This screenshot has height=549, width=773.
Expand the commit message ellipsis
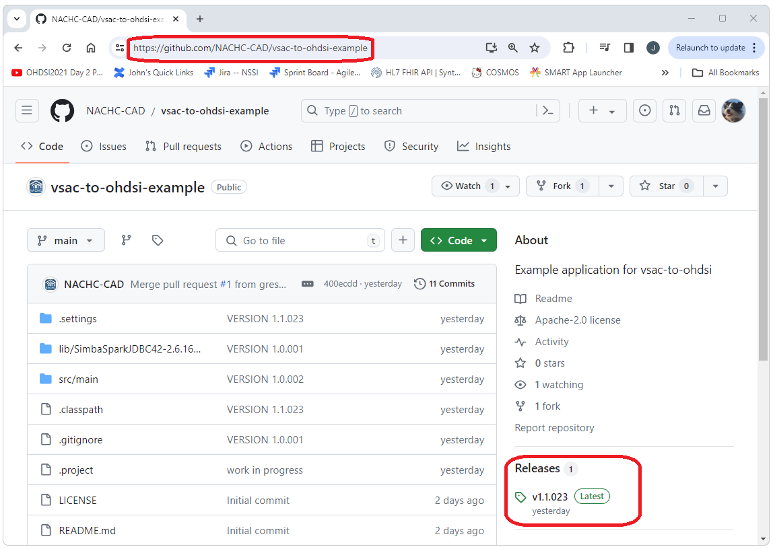pos(308,284)
